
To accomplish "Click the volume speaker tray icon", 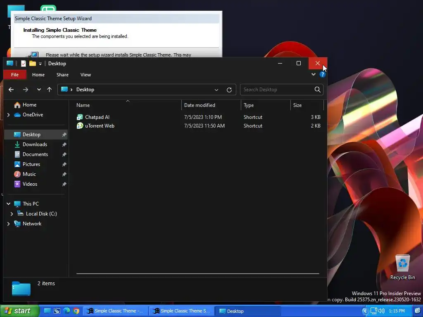I will pos(381,311).
